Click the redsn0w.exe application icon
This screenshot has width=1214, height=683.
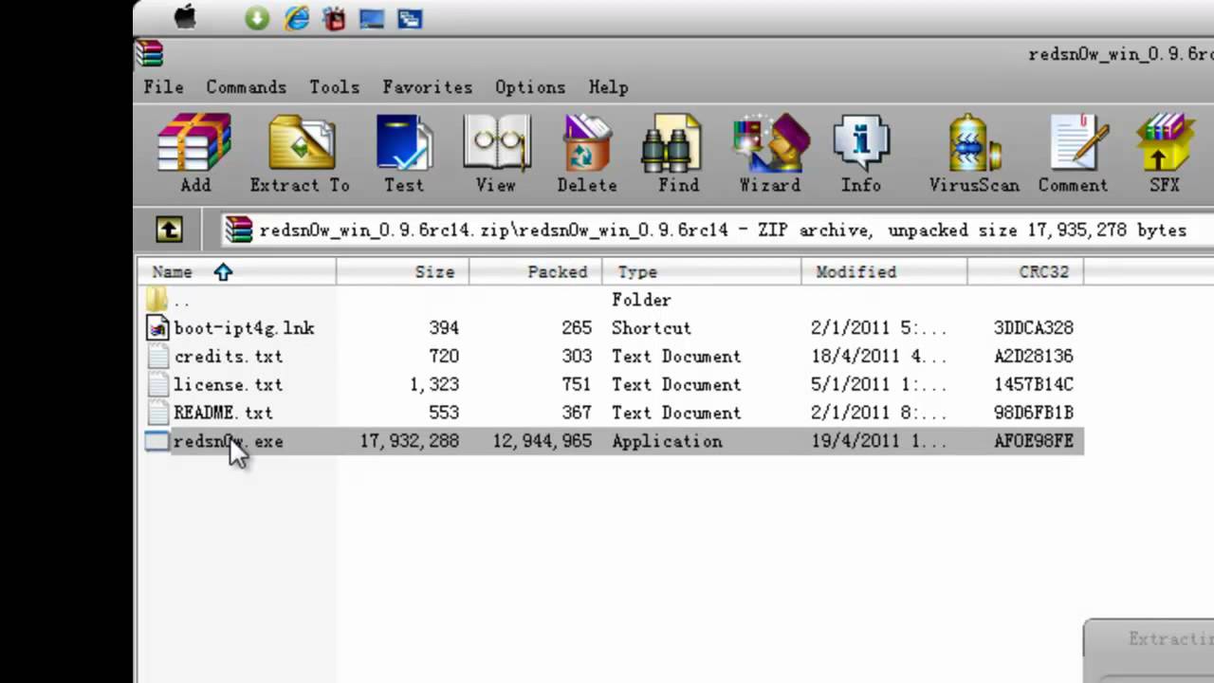(157, 441)
